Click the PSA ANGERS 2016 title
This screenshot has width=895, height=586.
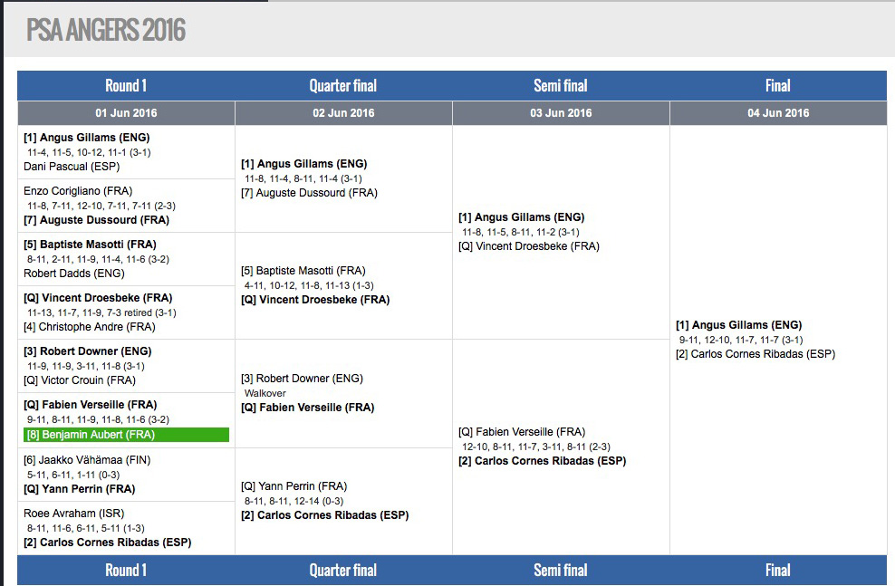(106, 31)
